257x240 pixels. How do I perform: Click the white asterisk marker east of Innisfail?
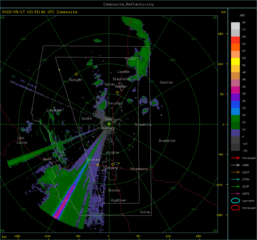pyautogui.click(x=136, y=98)
